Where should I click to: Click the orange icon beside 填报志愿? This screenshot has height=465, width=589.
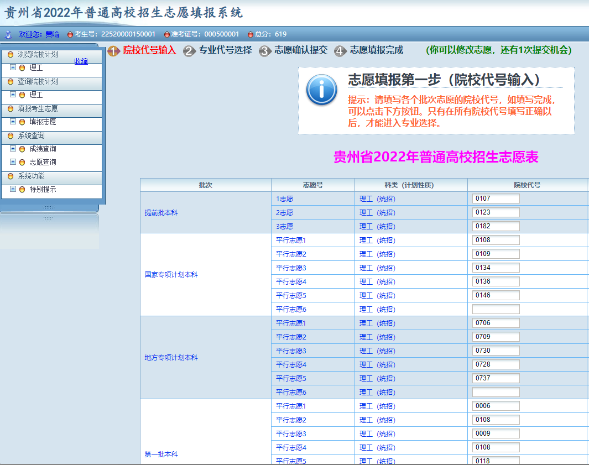pos(22,122)
